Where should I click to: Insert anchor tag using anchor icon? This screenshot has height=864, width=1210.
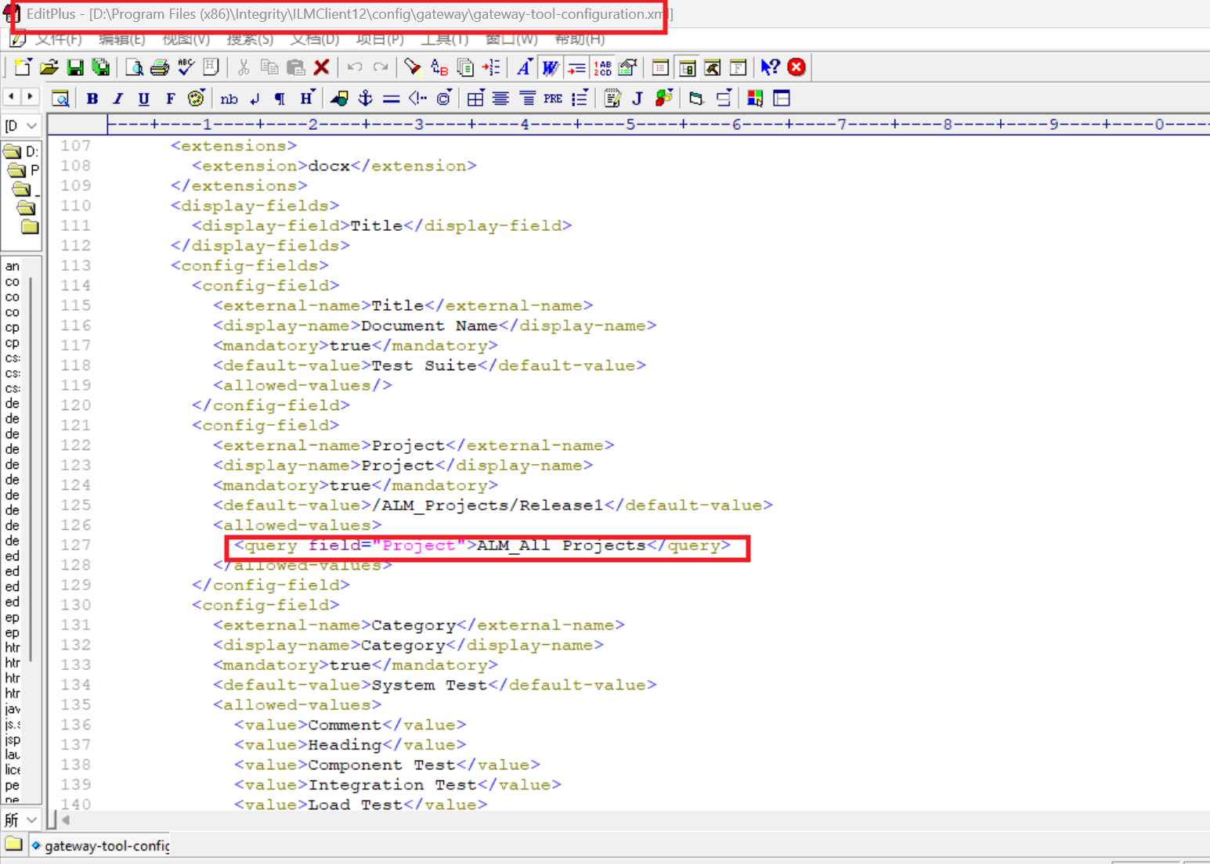(x=365, y=99)
